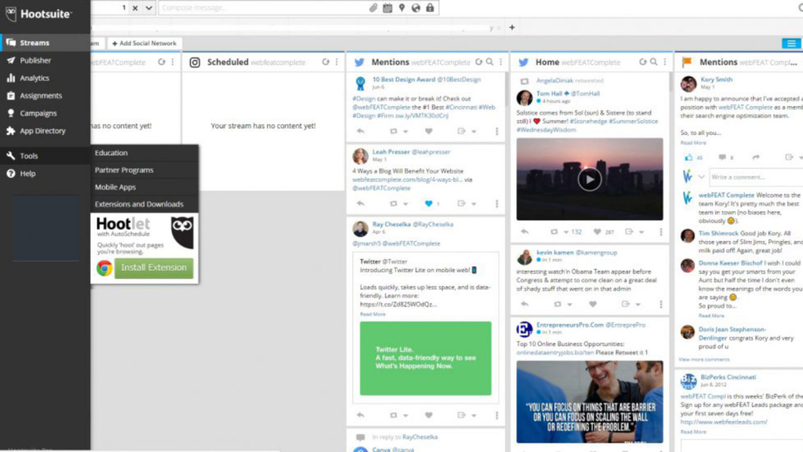Share Kory Smith's post arrow icon
This screenshot has height=452, width=803.
click(x=756, y=157)
